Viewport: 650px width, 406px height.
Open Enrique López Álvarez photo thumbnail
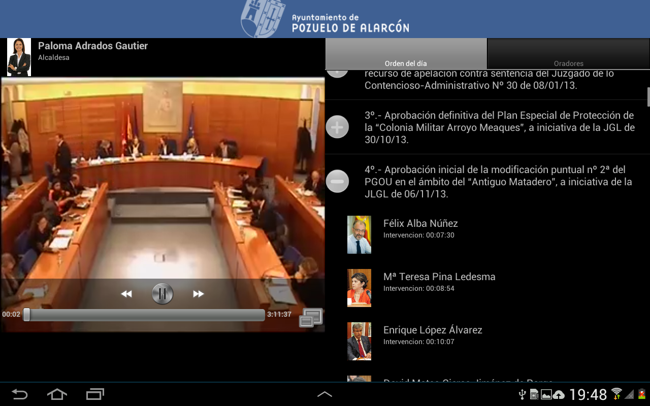click(x=359, y=341)
